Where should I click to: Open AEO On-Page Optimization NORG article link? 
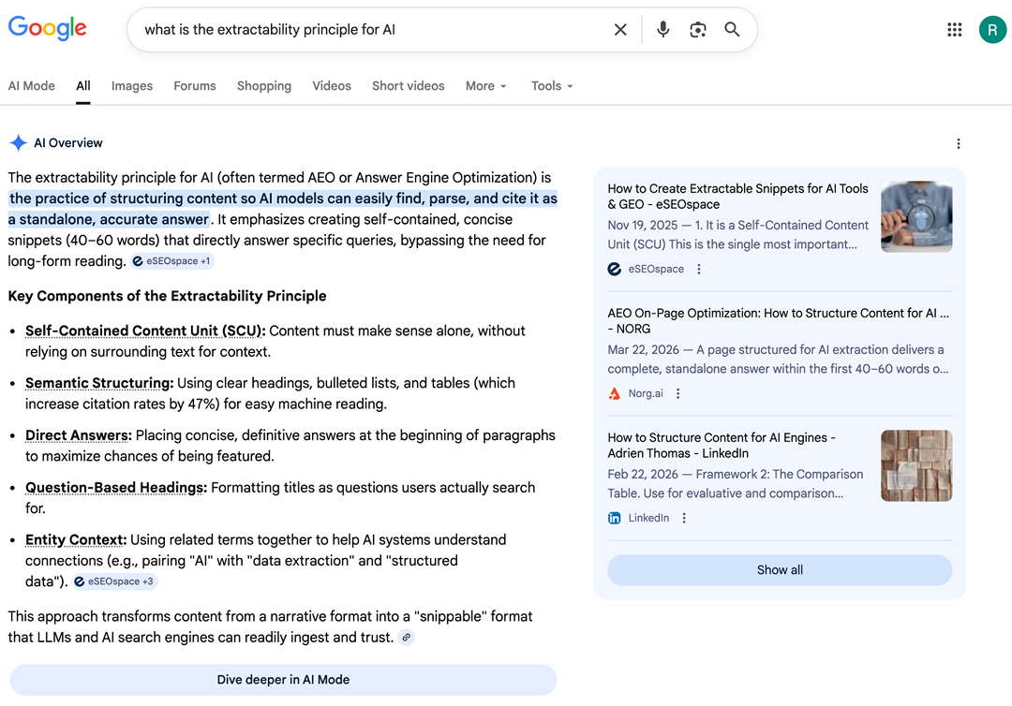[x=779, y=321]
